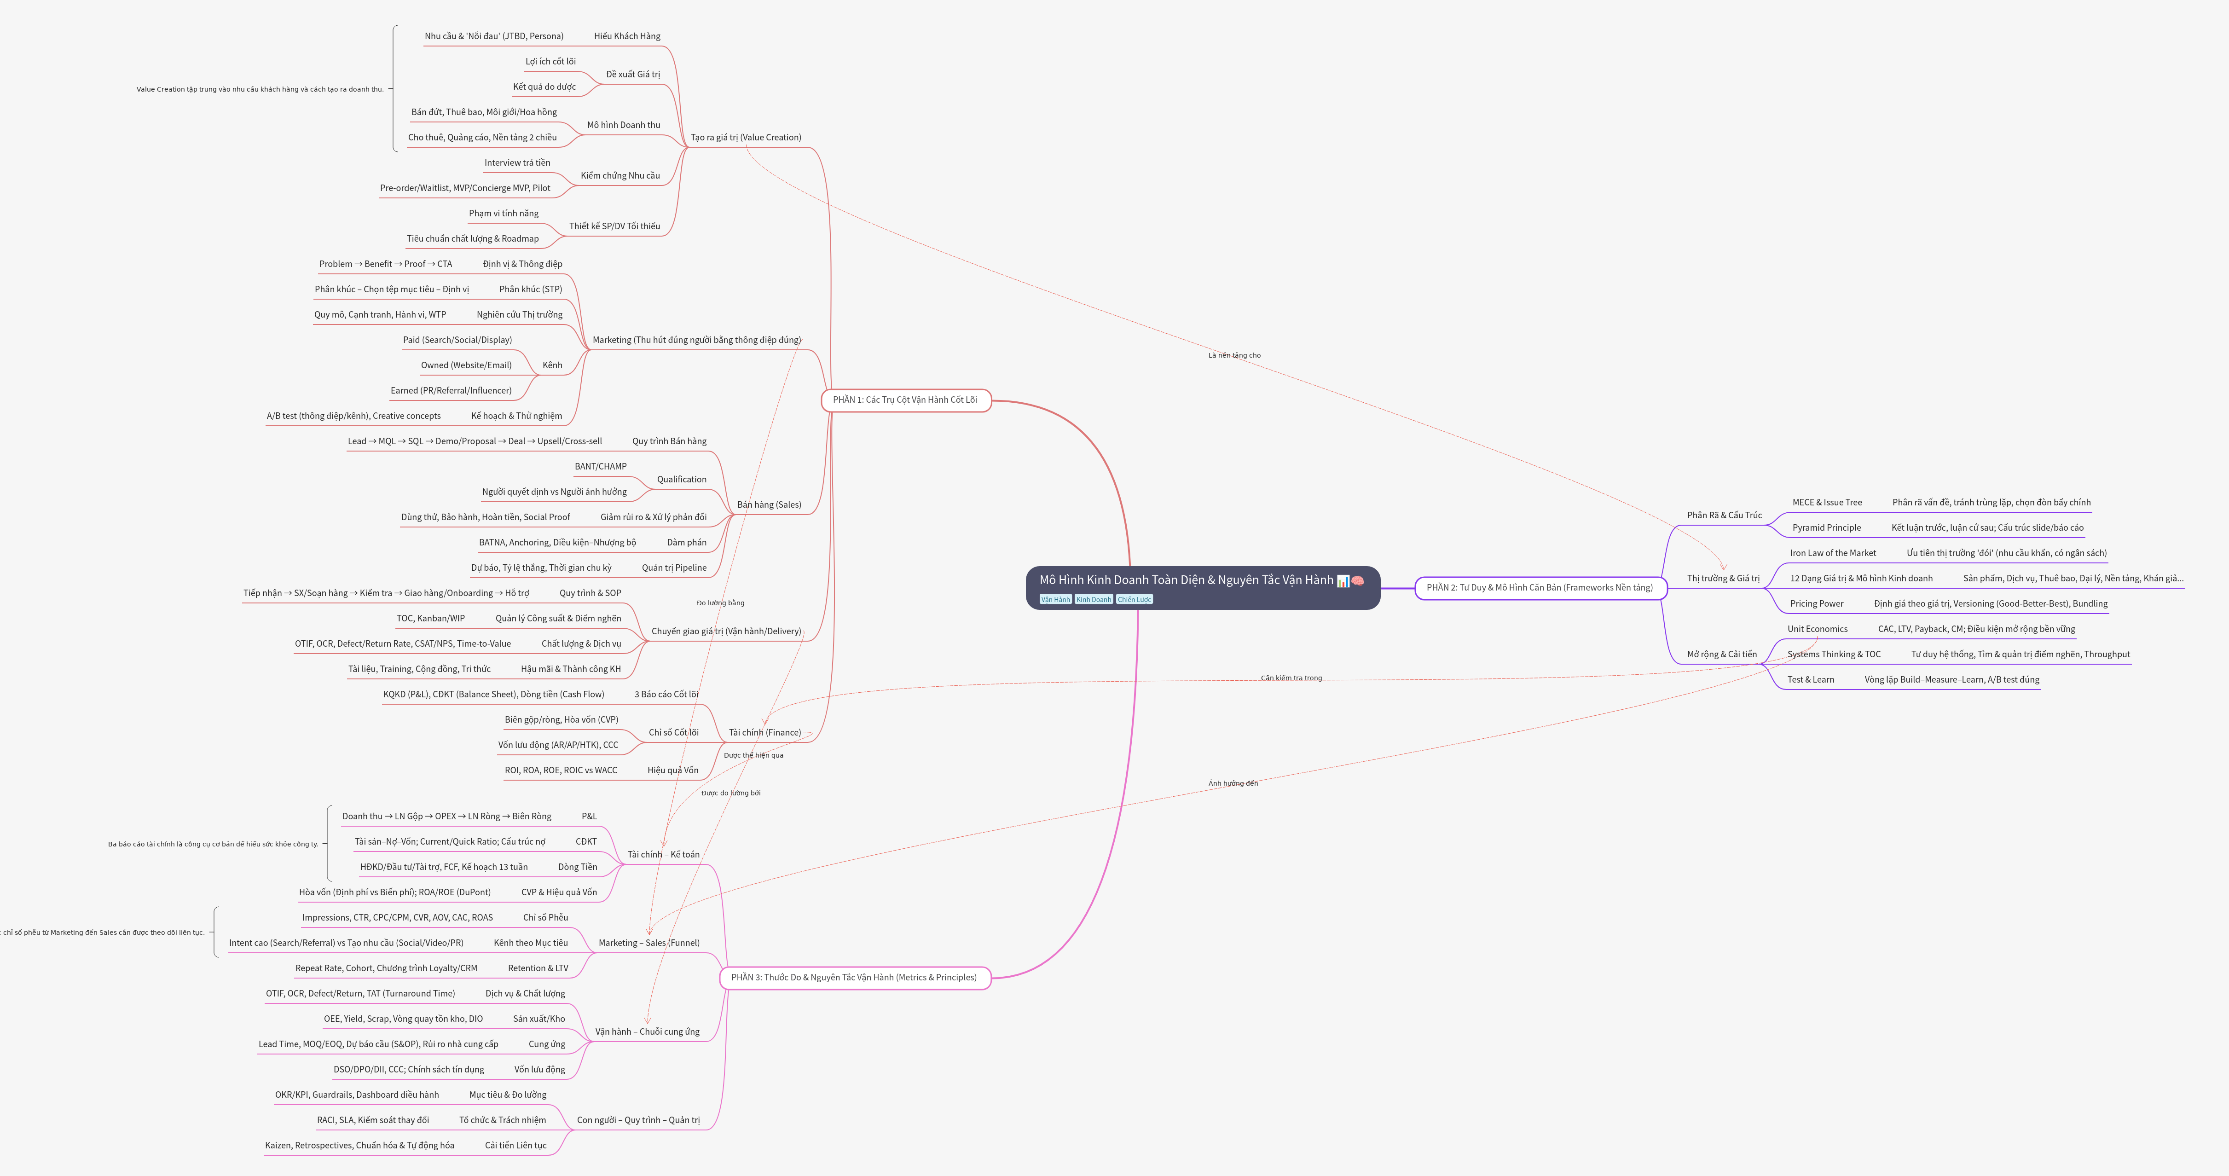Select 'Ba báo cáo tài chính' summary note
Viewport: 2229px width, 1176px height.
[x=212, y=845]
